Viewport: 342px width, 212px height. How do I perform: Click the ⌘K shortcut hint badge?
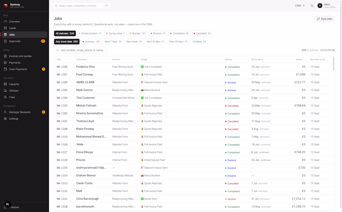106,6
